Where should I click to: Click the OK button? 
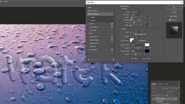[174, 8]
